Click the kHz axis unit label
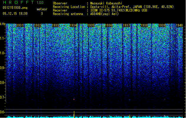This screenshot has width=186, height=118. pyautogui.click(x=3, y=24)
